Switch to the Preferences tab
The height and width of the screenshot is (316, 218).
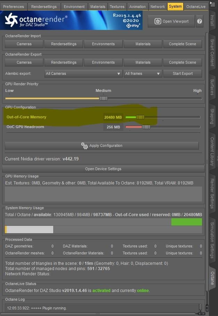[14, 7]
